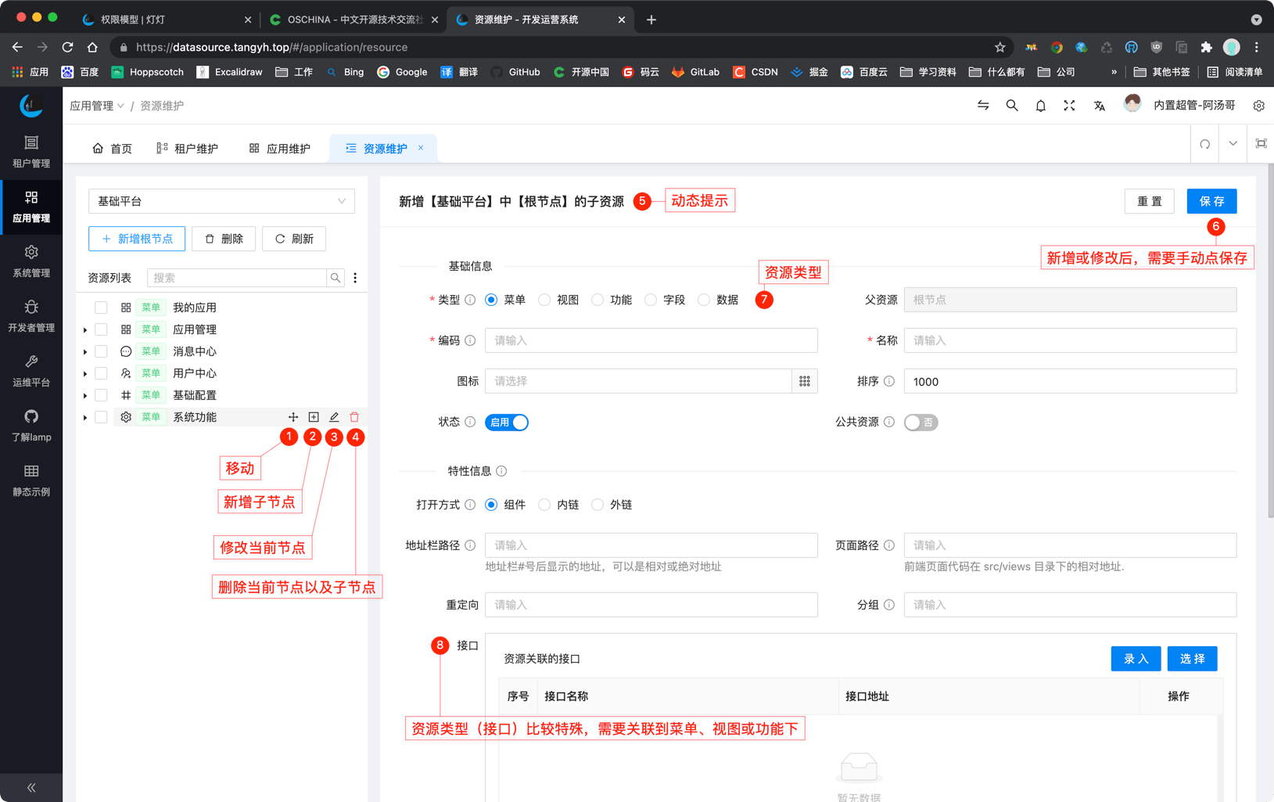1274x802 pixels.
Task: Select the 视图 resource type radio
Action: 545,300
